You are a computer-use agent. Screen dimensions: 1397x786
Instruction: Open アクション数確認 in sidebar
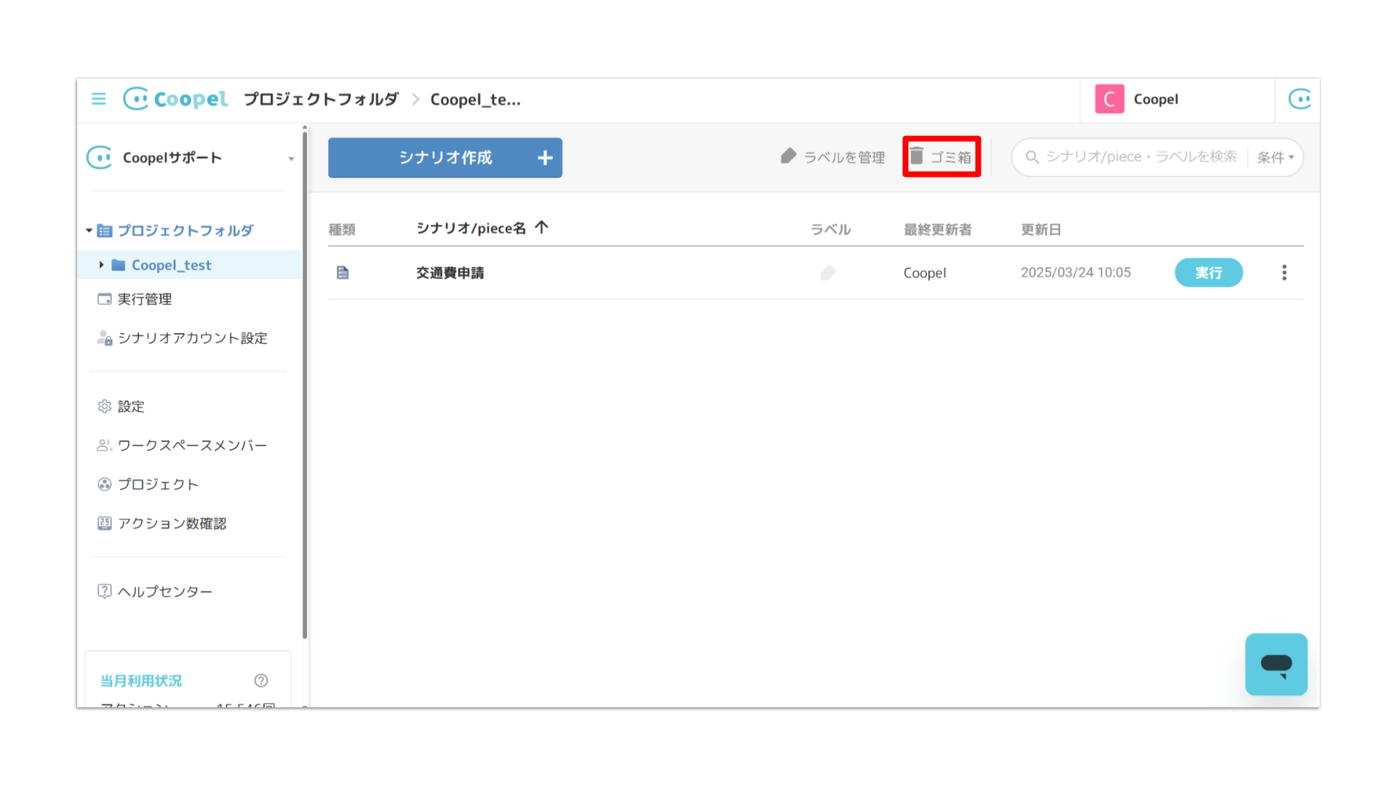pos(172,523)
